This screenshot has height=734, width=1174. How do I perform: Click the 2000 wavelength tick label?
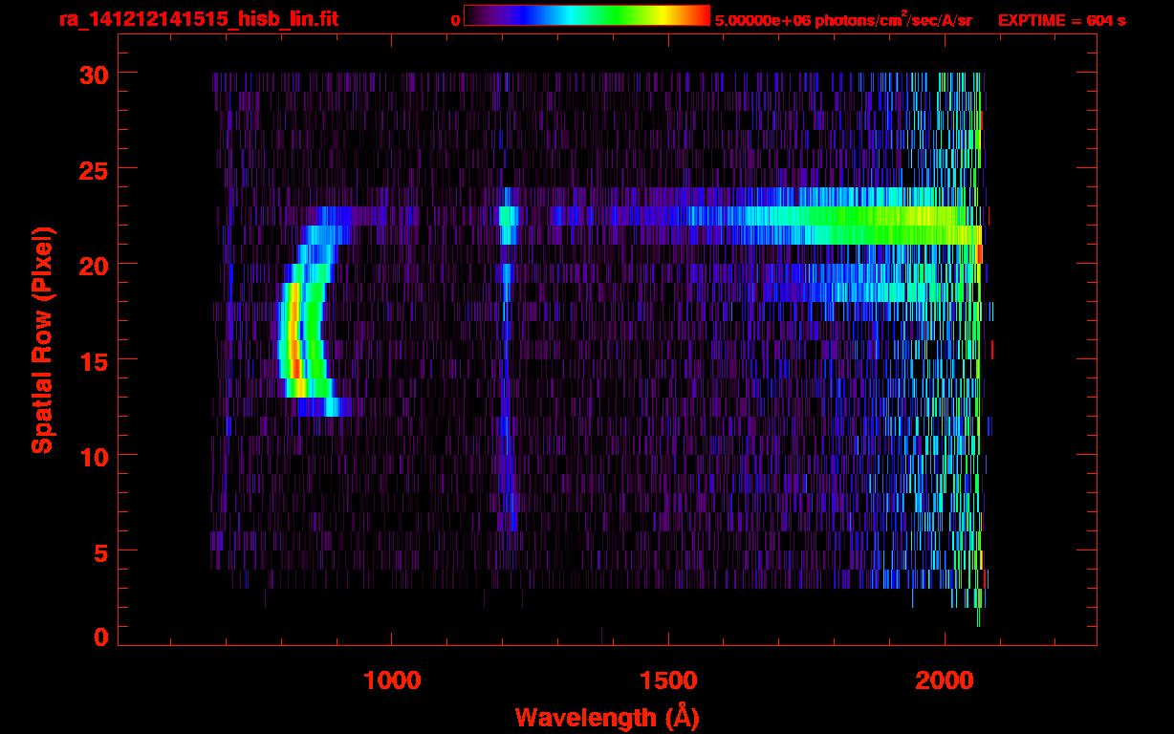pos(945,680)
